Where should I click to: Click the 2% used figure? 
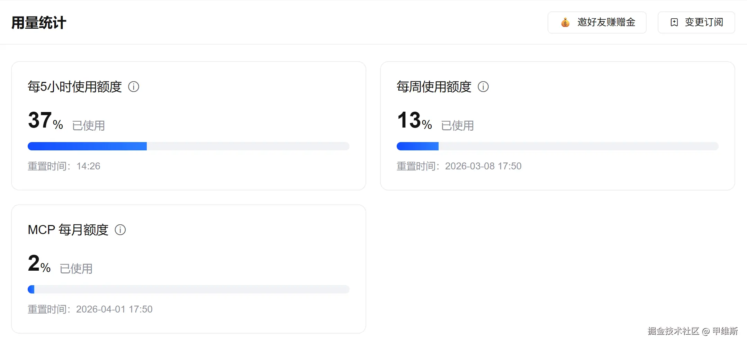(x=39, y=263)
